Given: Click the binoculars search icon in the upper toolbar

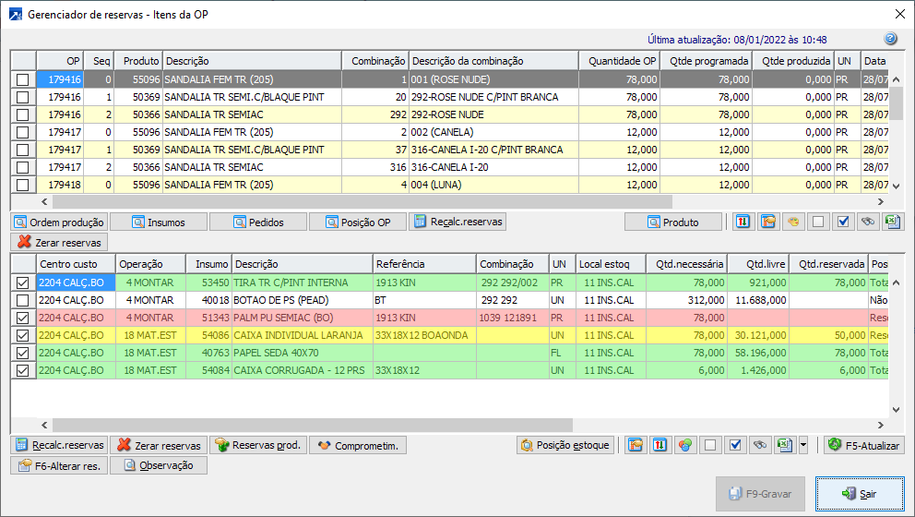Looking at the screenshot, I should 867,222.
